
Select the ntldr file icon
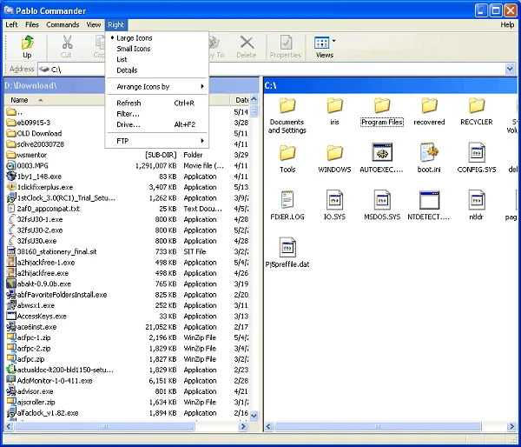(477, 200)
